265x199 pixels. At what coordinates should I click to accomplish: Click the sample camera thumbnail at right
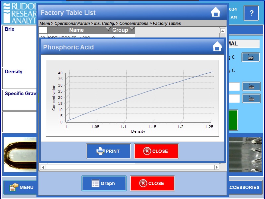[x=245, y=155]
